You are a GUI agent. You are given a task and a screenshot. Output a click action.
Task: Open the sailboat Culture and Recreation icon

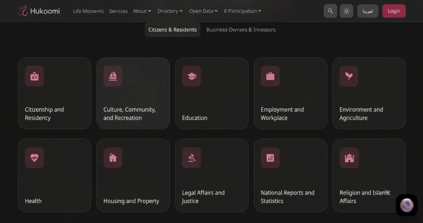(x=113, y=76)
